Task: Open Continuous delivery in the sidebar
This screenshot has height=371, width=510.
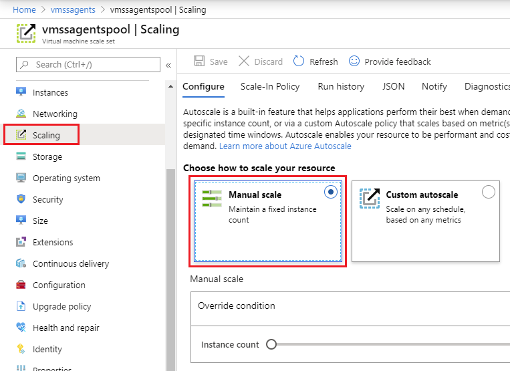Action: (x=71, y=263)
